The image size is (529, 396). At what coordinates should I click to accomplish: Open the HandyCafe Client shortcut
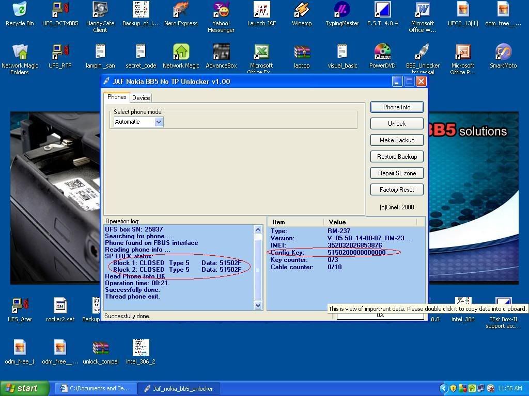coord(100,17)
